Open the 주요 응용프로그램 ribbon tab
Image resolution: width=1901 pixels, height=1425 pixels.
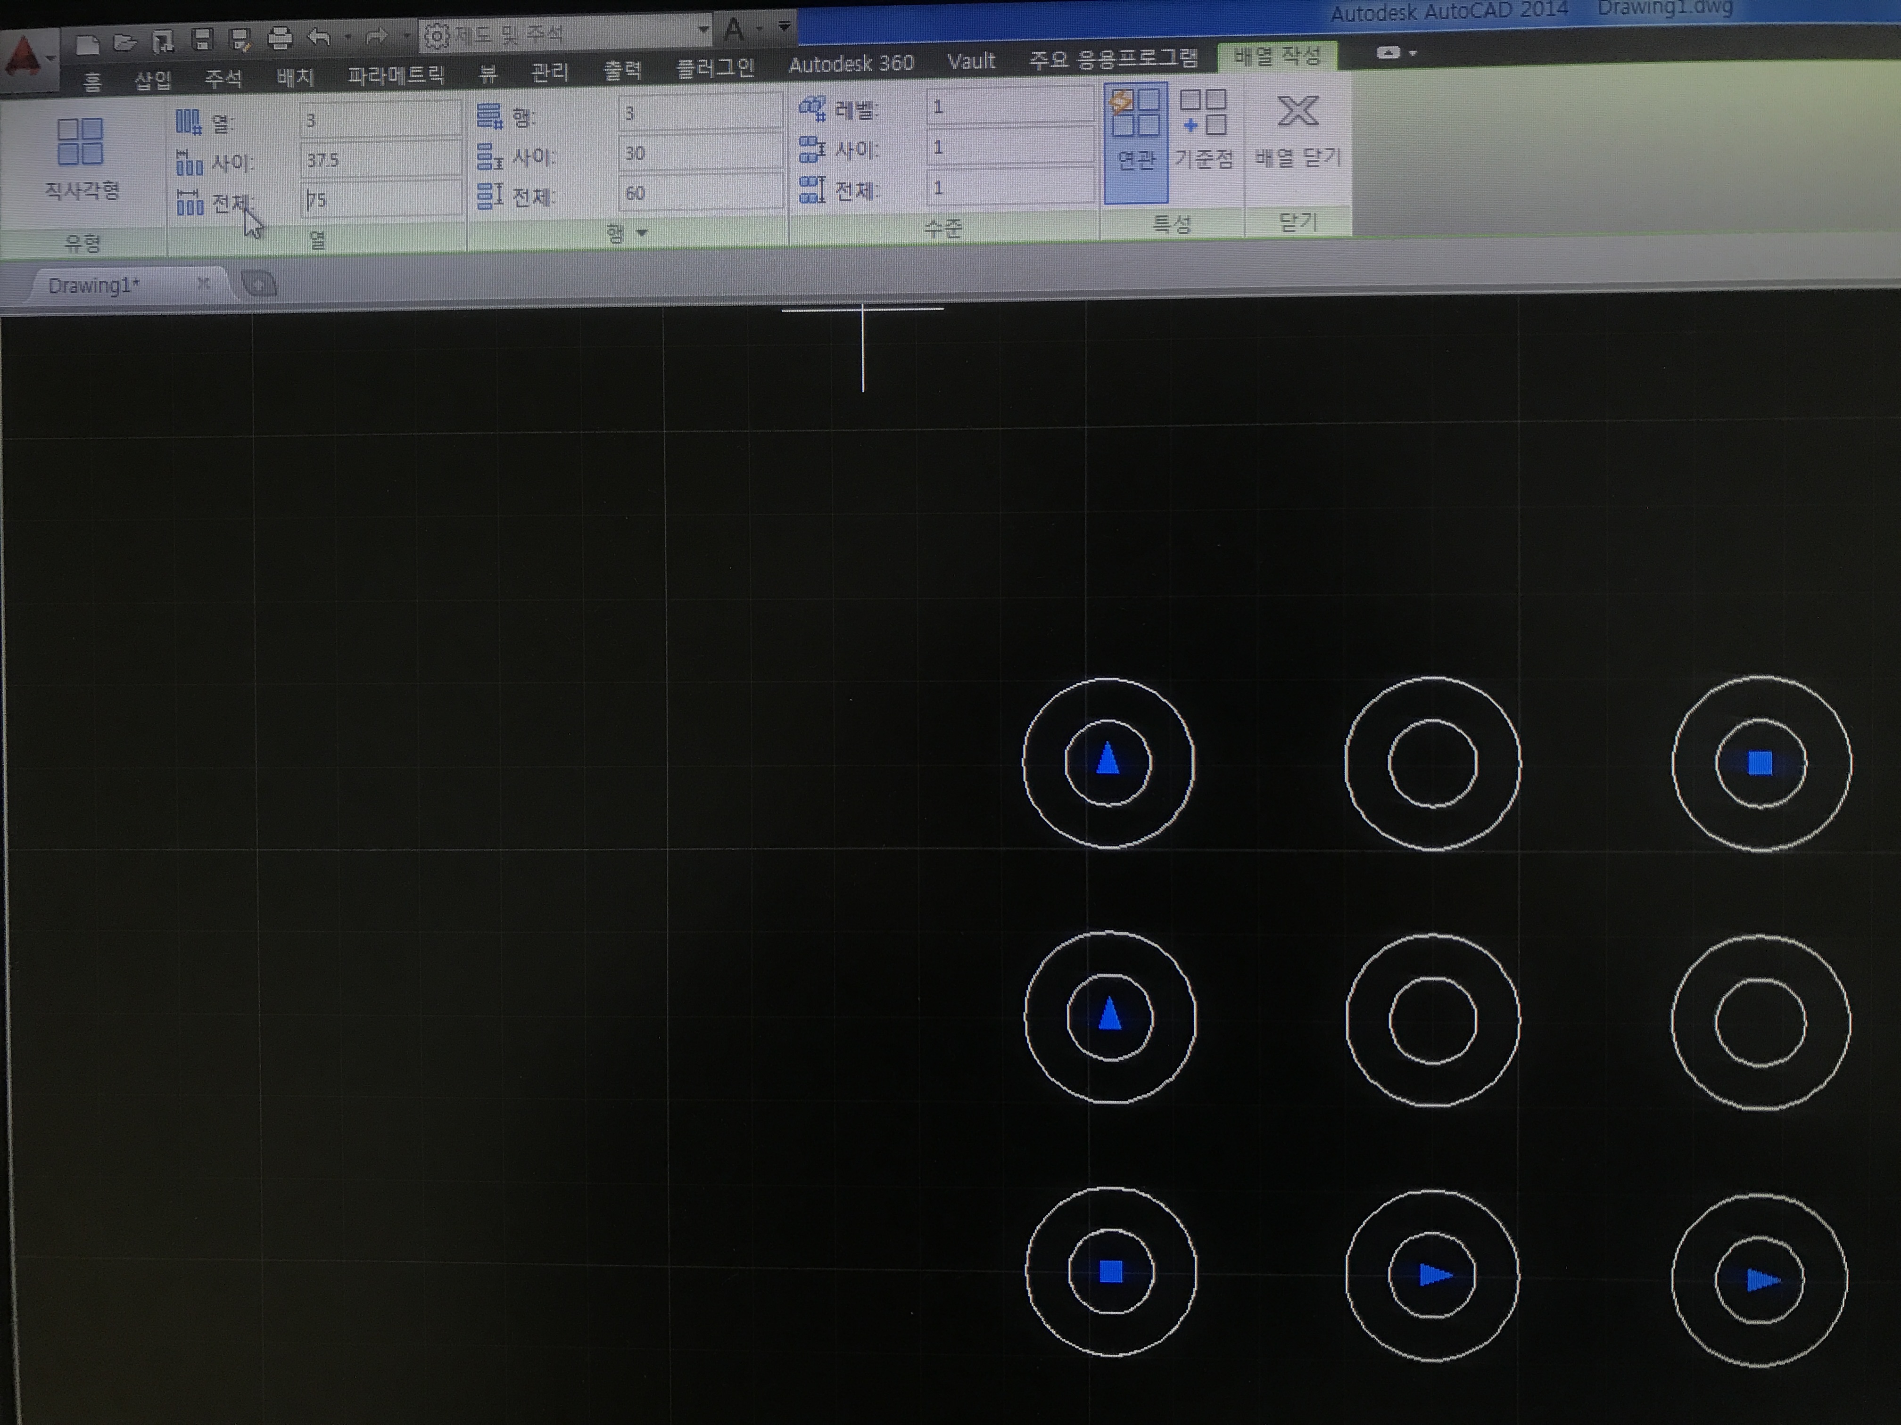[x=1113, y=58]
